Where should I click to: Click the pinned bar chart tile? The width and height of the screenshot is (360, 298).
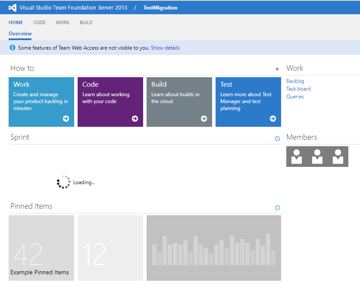(214, 248)
